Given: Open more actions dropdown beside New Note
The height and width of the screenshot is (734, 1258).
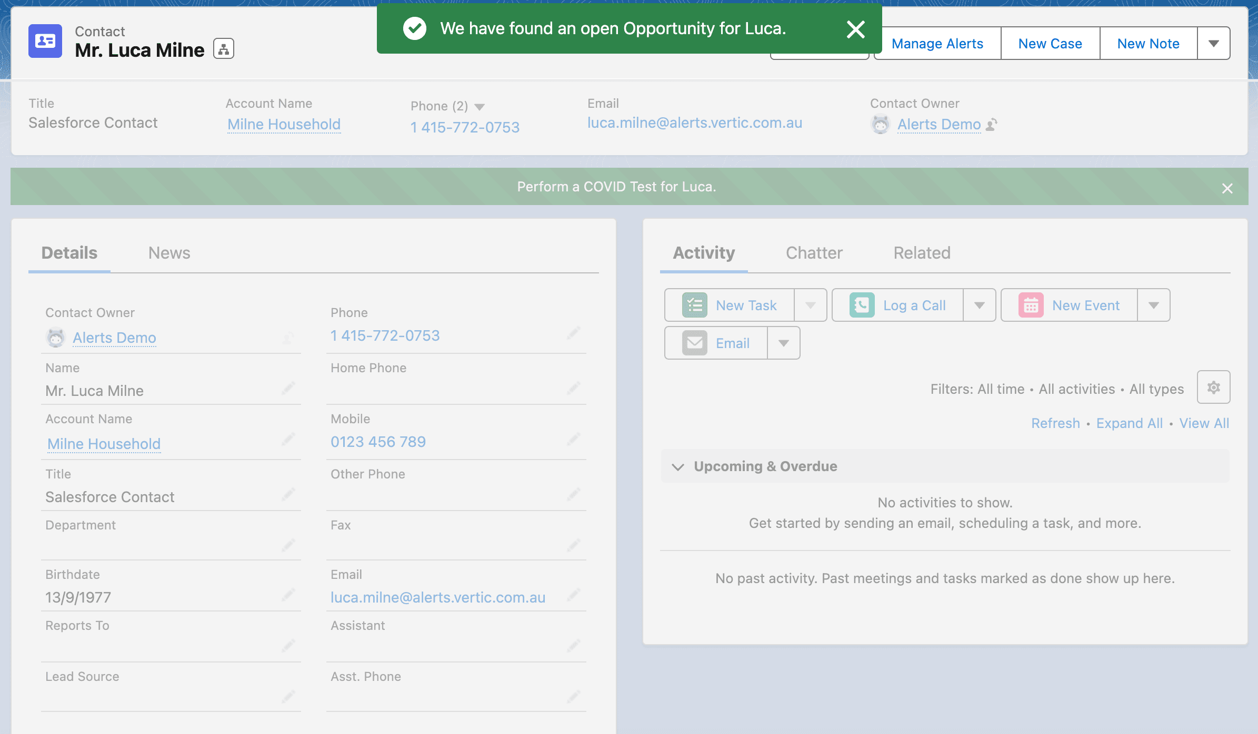Looking at the screenshot, I should pyautogui.click(x=1214, y=44).
